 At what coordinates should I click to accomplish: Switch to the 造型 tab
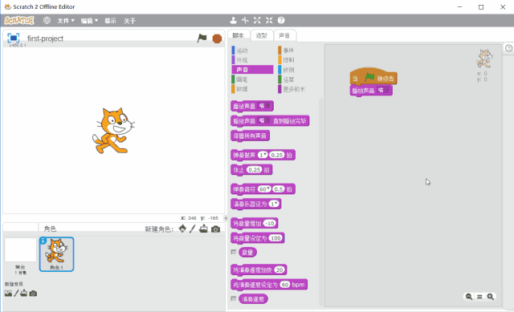pos(261,35)
